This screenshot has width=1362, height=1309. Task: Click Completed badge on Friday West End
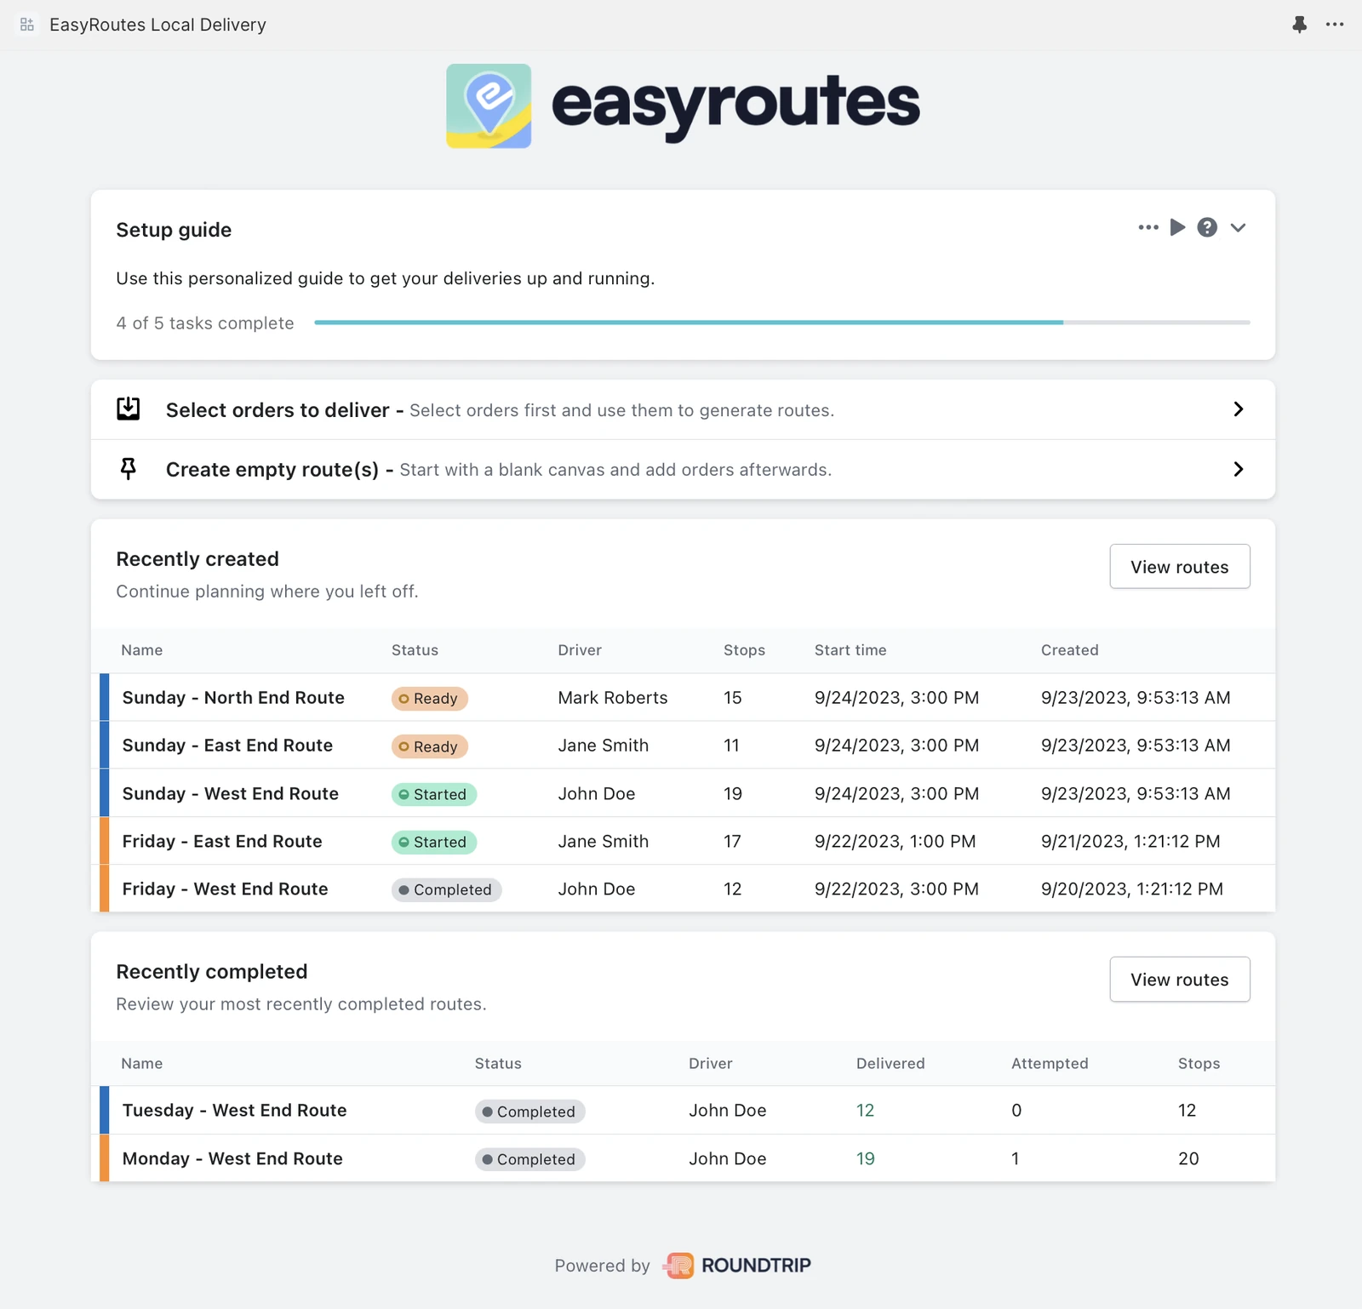click(x=447, y=889)
